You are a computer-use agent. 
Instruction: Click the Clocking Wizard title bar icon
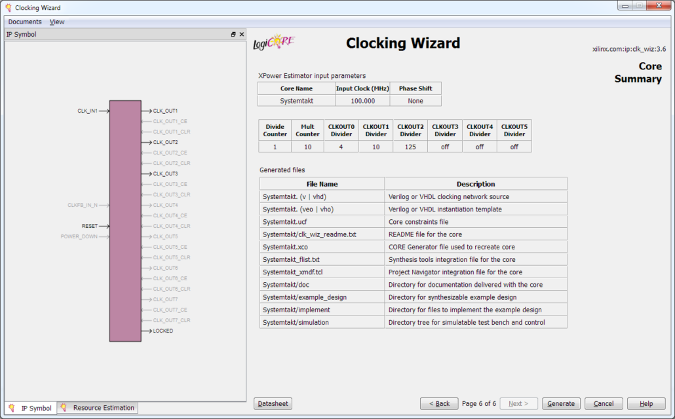pos(8,7)
